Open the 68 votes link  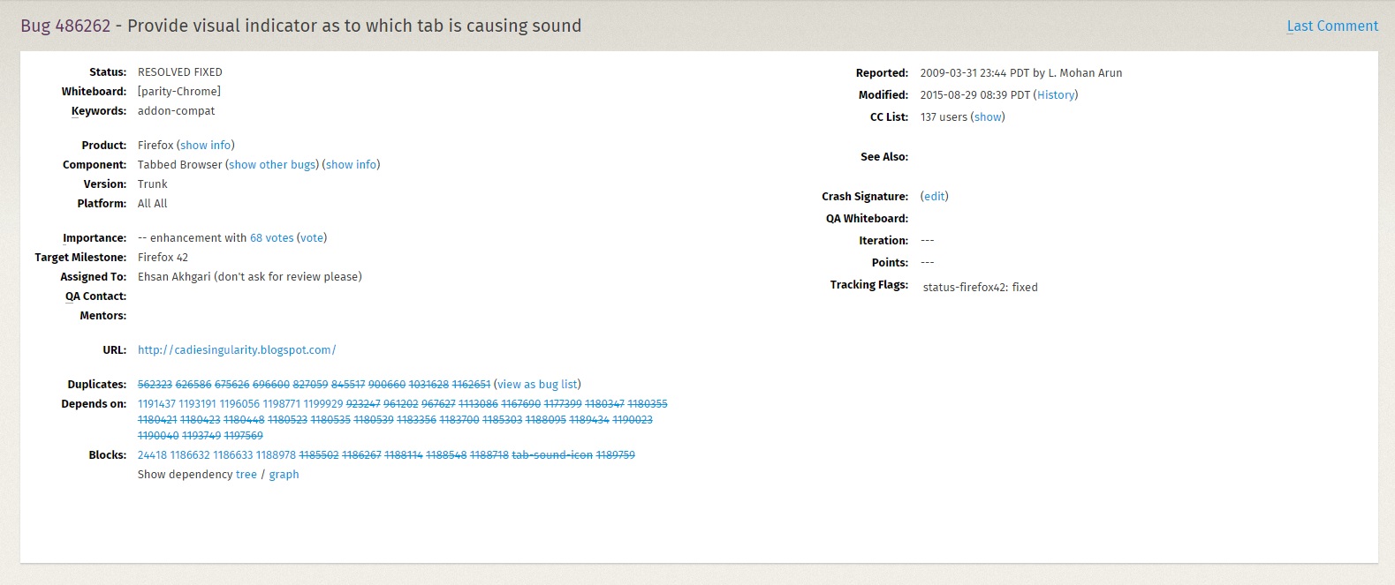point(271,238)
